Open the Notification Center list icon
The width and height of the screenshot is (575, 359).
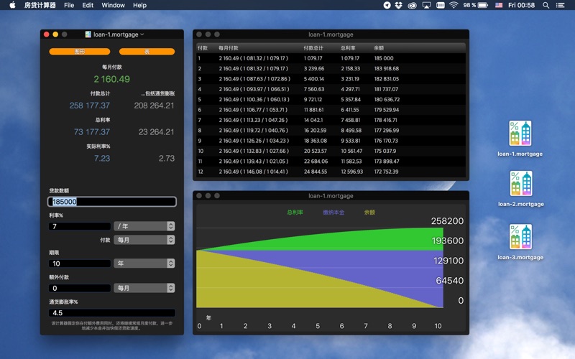click(x=561, y=5)
